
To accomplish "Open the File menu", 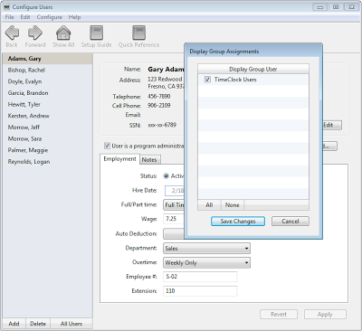I will [x=9, y=17].
